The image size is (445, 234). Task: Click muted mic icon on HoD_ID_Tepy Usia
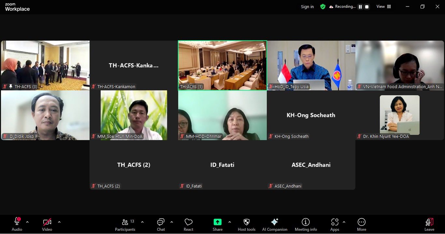pos(271,86)
